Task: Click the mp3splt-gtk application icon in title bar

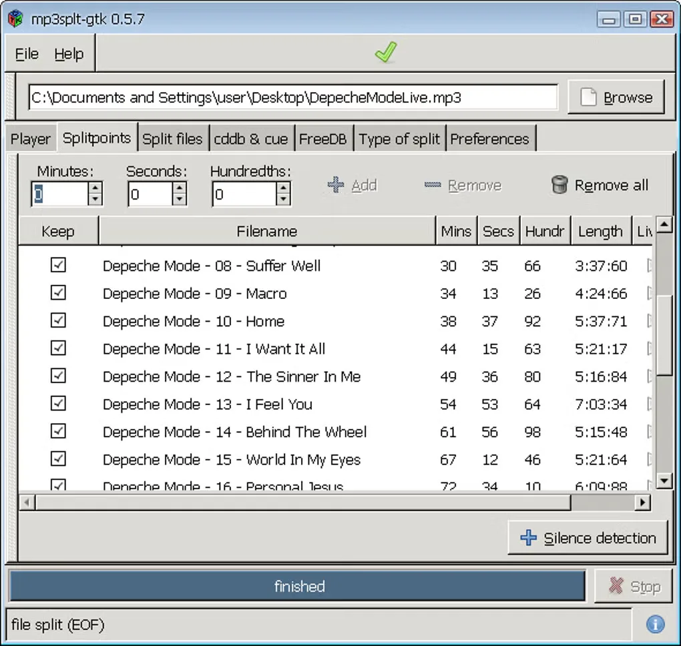Action: tap(15, 19)
